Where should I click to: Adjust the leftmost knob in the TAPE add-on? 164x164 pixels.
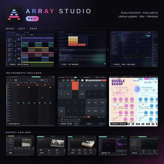point(41,150)
